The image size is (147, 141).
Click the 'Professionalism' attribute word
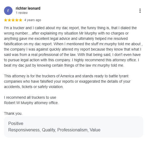pos(73,130)
